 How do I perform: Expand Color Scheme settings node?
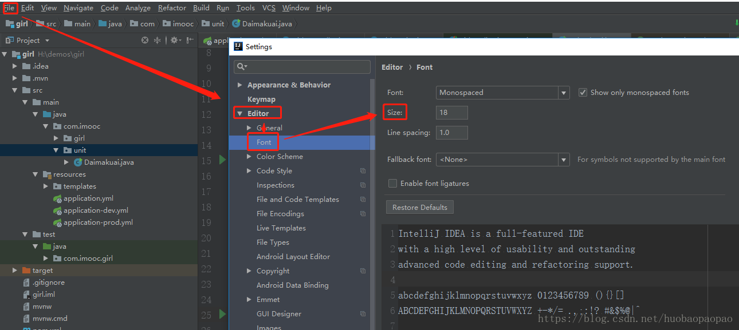point(249,157)
